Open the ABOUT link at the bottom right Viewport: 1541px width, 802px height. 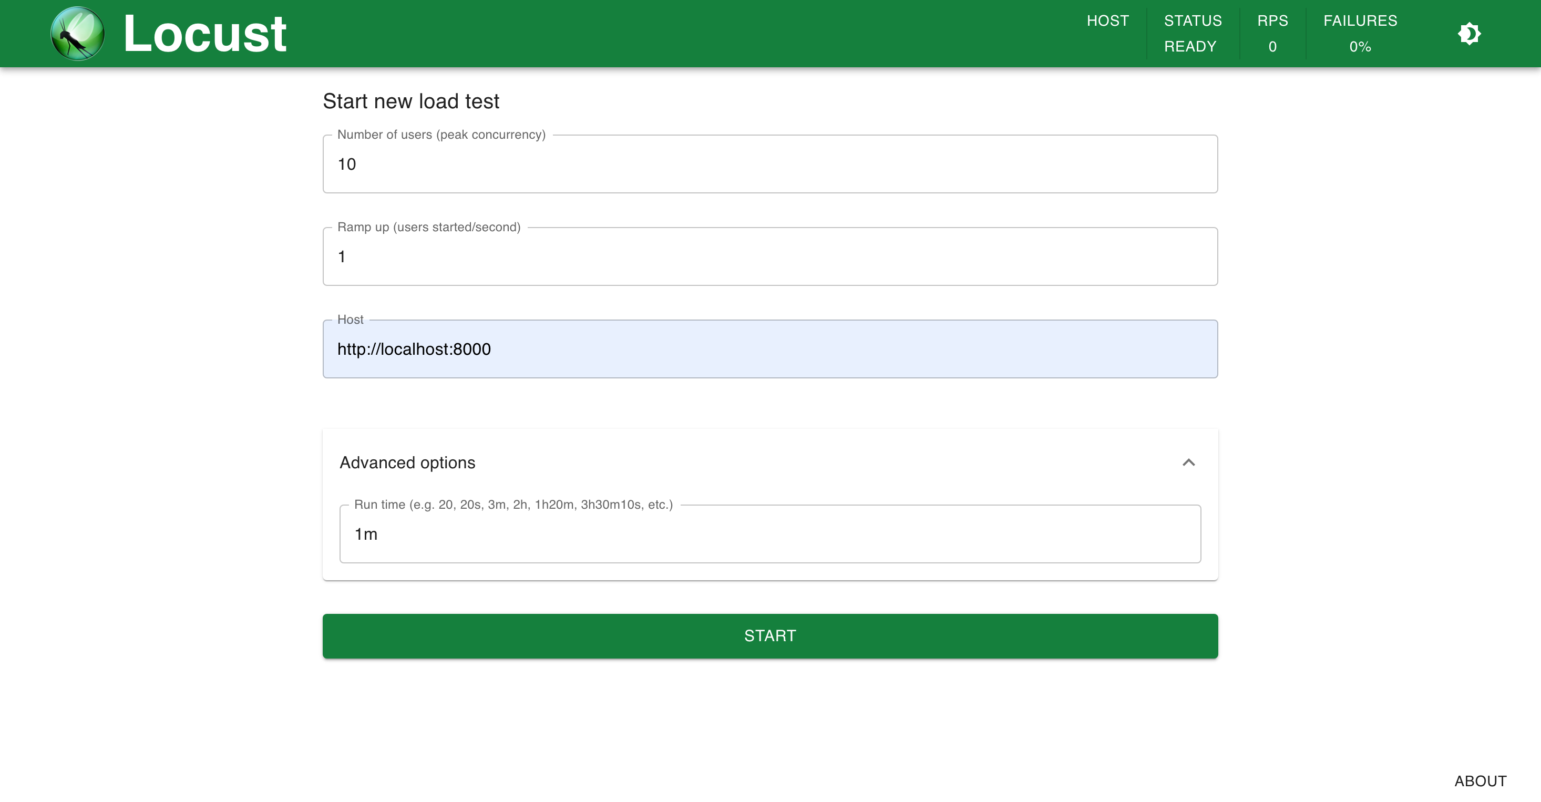[1480, 781]
